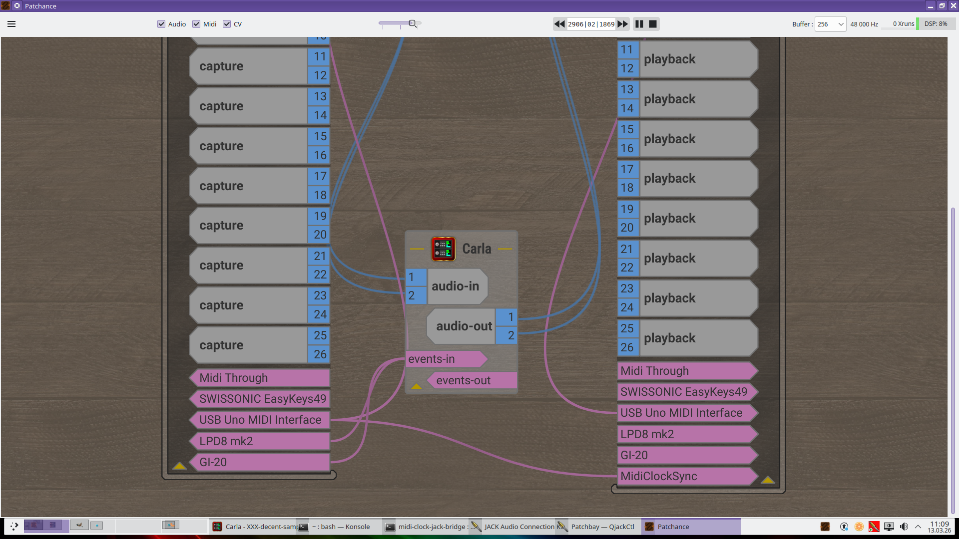Click the vertical scrollbar on canvas

tap(953, 359)
